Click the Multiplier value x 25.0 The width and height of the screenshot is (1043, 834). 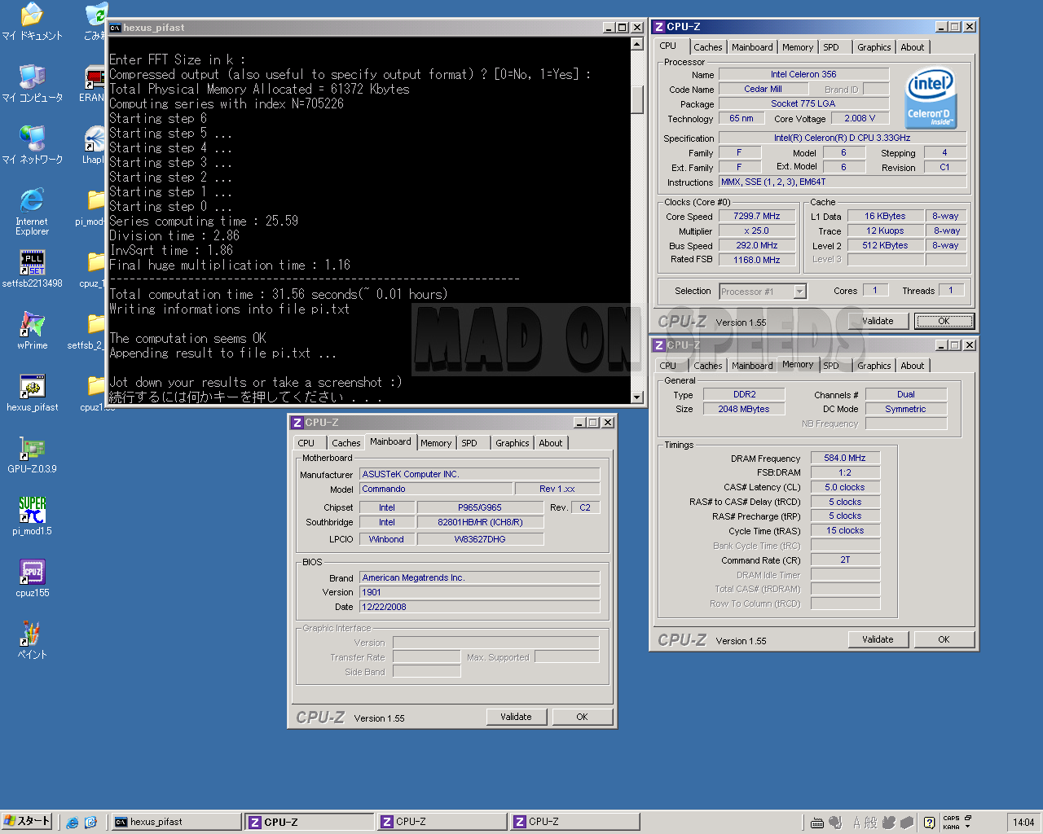pyautogui.click(x=757, y=231)
